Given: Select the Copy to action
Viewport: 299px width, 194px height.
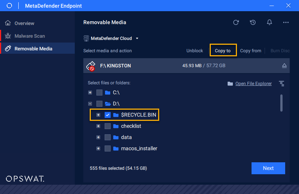Looking at the screenshot, I should coord(223,51).
